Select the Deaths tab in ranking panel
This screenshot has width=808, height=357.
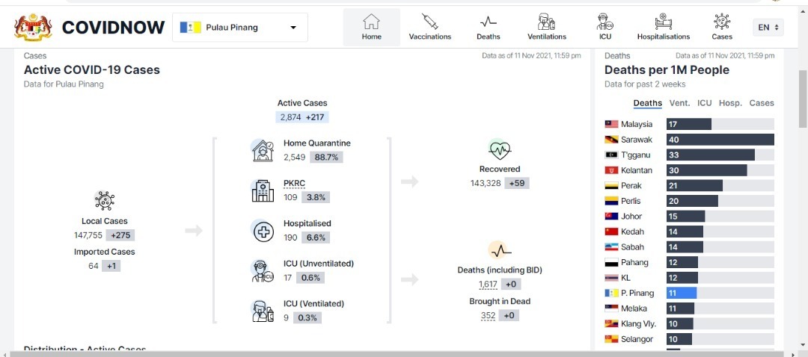tap(647, 103)
